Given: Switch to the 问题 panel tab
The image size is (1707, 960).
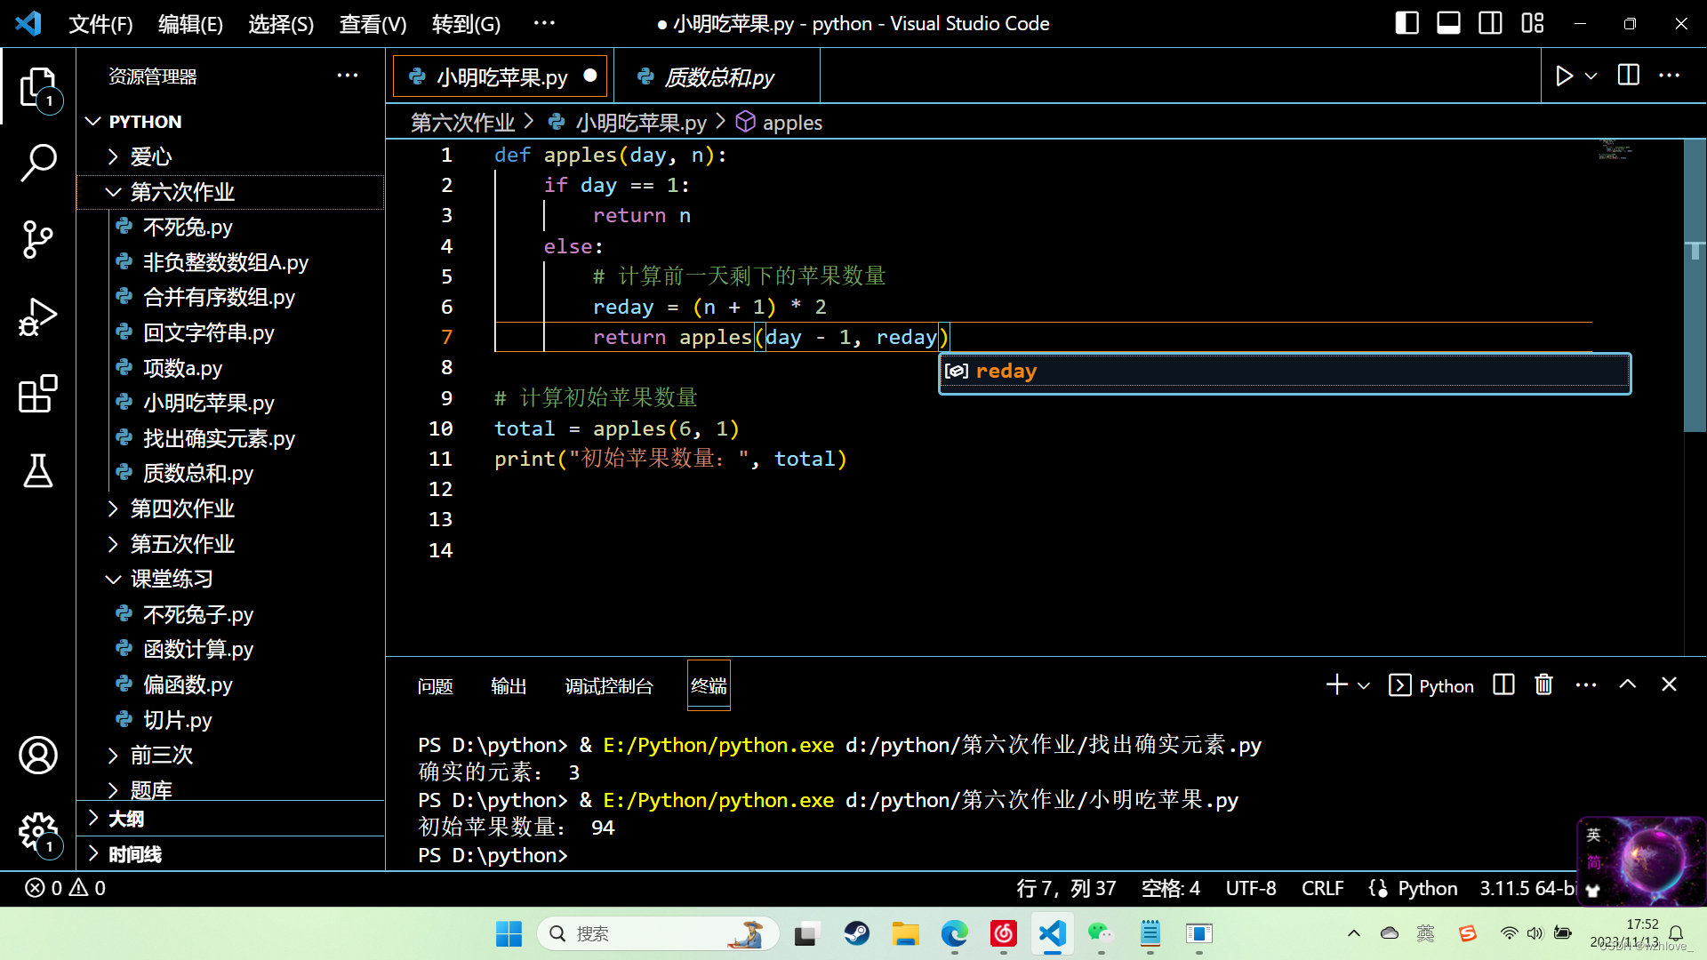Looking at the screenshot, I should (x=436, y=685).
